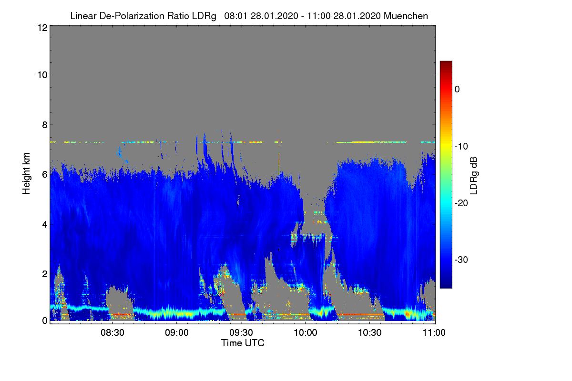Click the 'Height km' y-axis label
This screenshot has width=572, height=381.
(x=27, y=173)
